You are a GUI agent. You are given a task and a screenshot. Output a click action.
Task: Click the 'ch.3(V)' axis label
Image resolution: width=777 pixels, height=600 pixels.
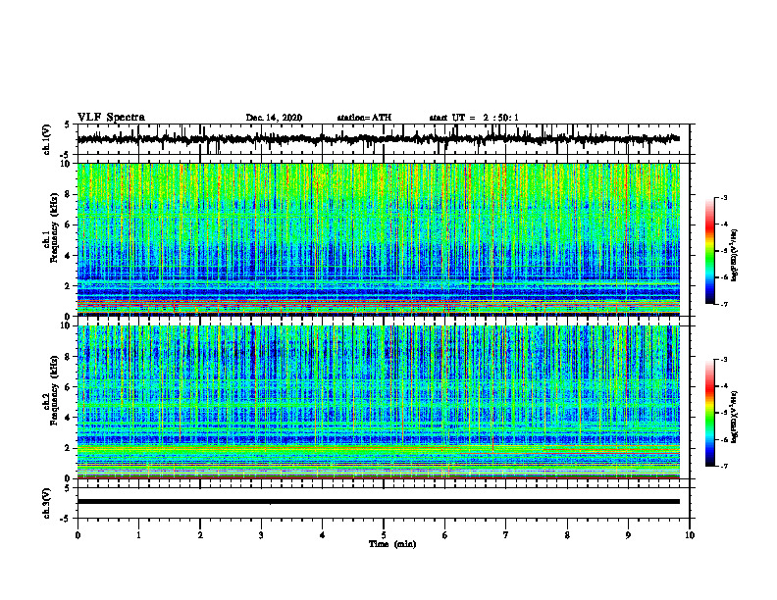(x=47, y=504)
